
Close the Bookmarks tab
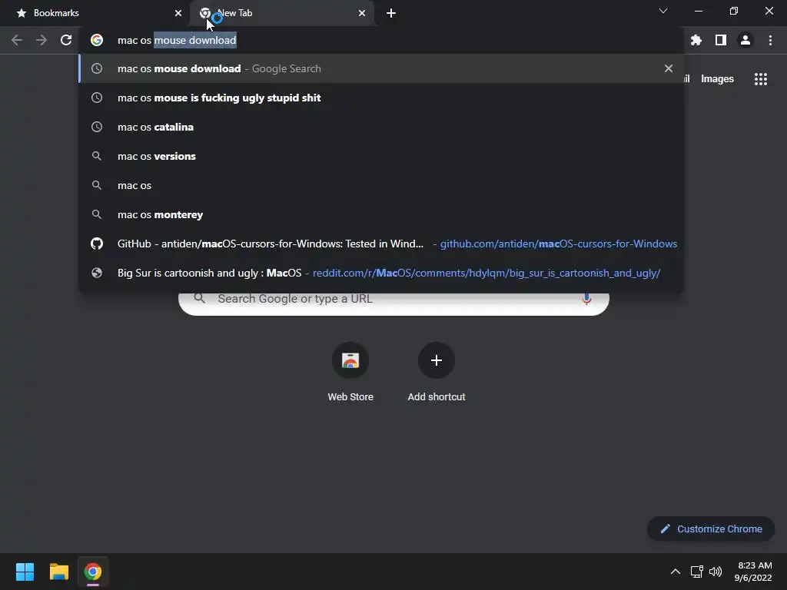click(x=178, y=13)
